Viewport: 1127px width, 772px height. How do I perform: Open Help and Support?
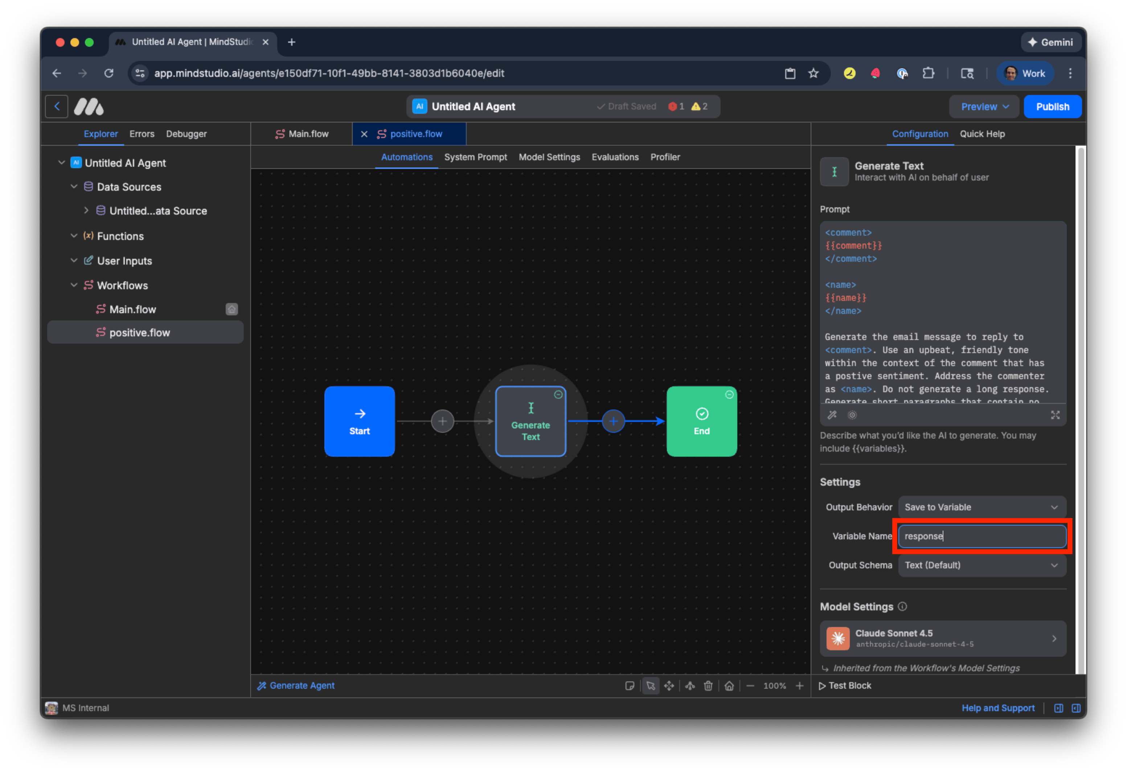(997, 707)
